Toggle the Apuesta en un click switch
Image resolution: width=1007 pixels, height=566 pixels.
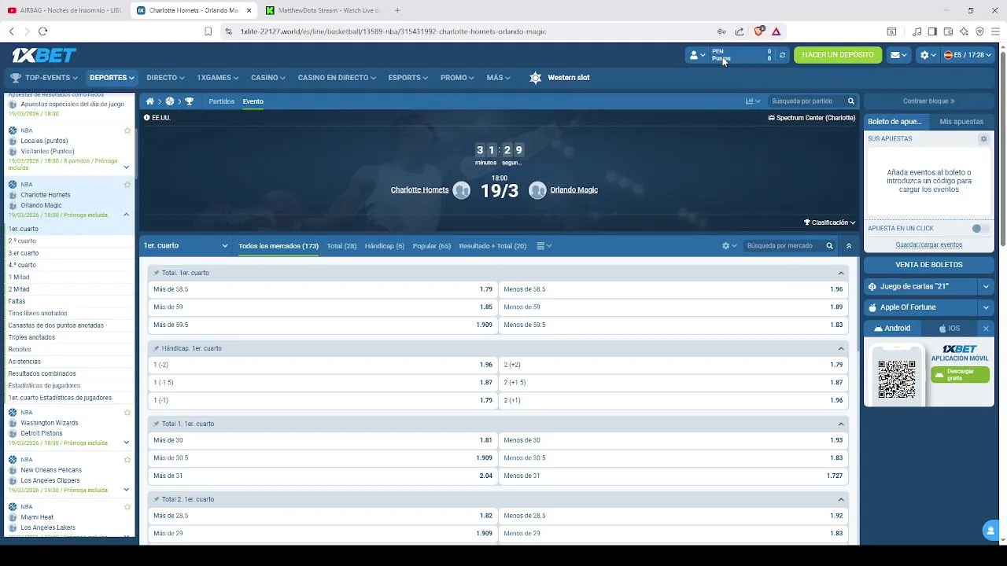[979, 229]
